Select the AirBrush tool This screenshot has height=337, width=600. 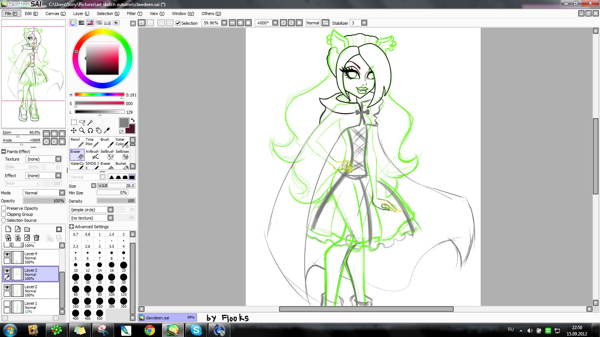tap(92, 155)
